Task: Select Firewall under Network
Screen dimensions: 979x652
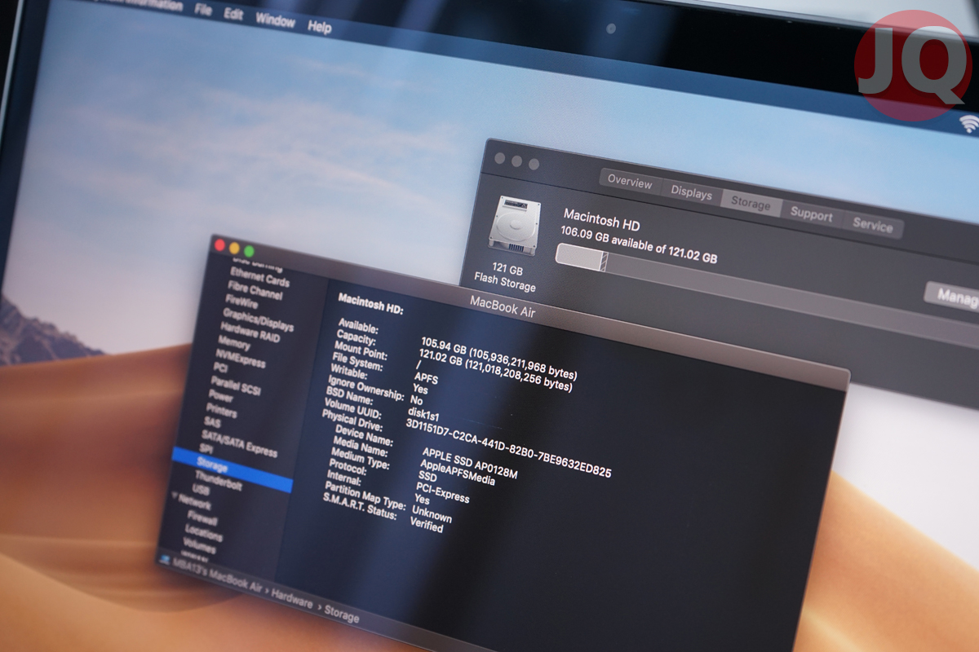Action: [202, 517]
